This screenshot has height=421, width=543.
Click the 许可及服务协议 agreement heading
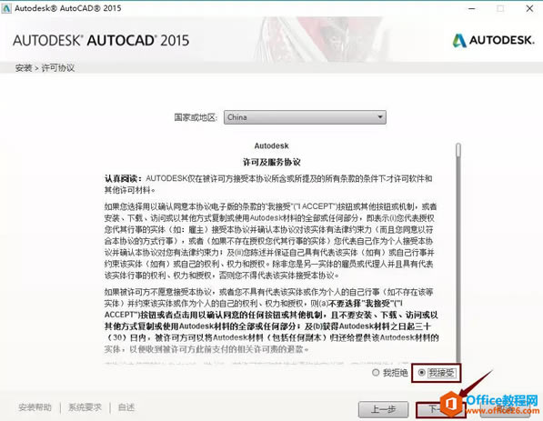coord(271,162)
